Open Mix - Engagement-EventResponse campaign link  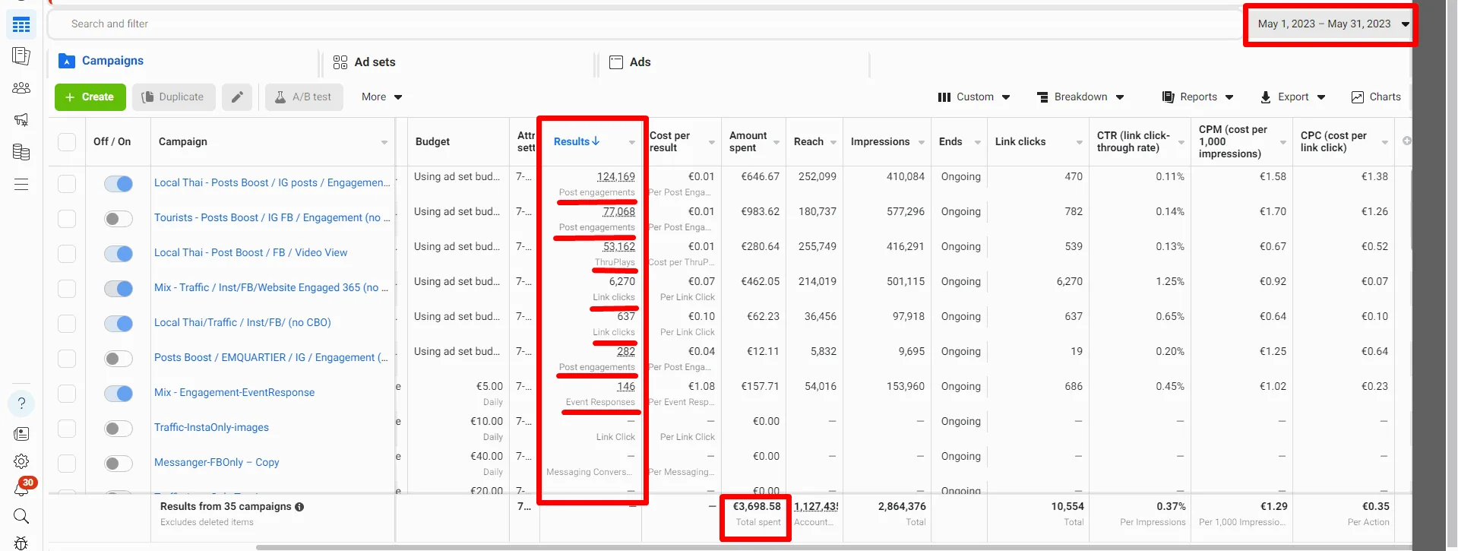pos(234,393)
